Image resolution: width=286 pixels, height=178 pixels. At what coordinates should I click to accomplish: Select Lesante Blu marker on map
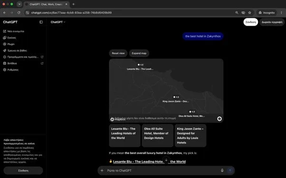click(140, 67)
